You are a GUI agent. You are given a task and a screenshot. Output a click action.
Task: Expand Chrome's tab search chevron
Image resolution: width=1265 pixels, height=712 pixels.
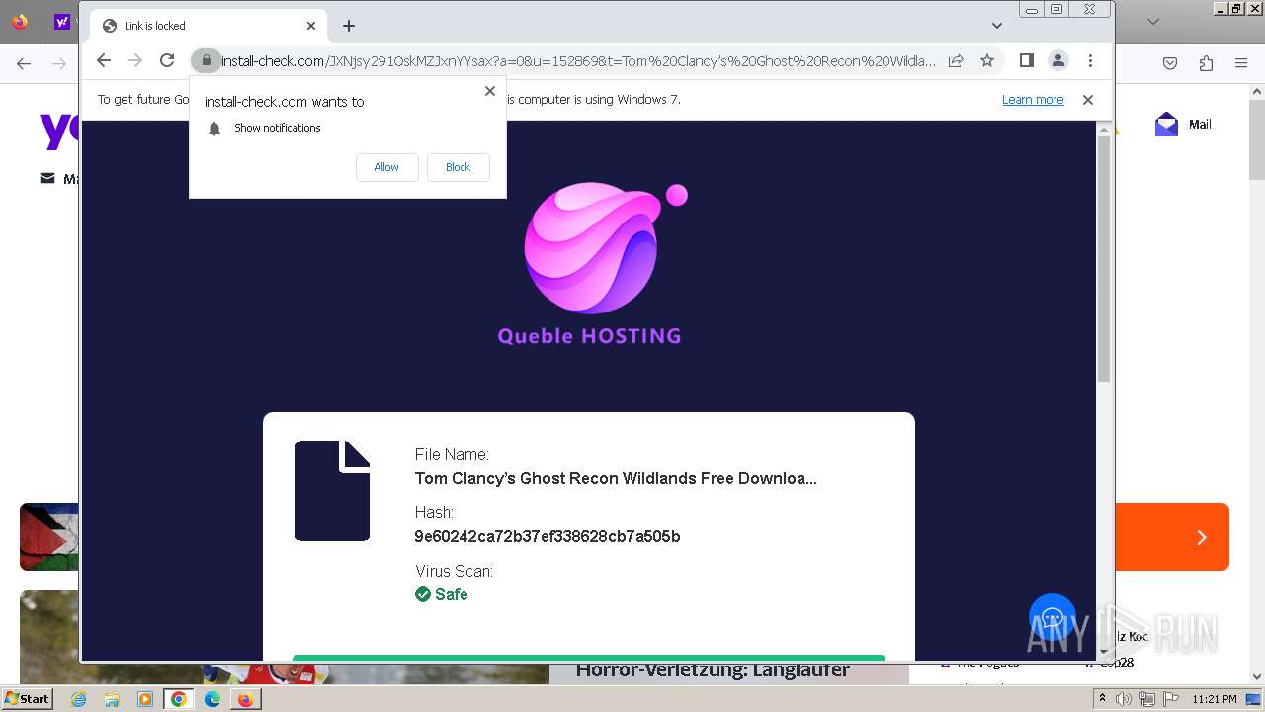996,26
